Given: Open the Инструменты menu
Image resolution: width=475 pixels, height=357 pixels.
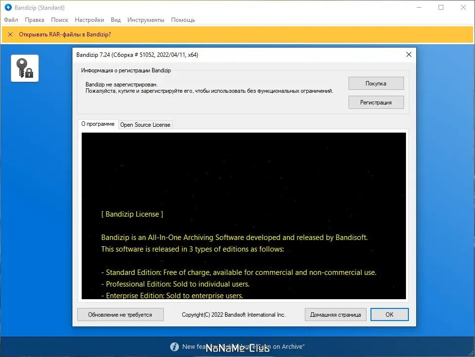Looking at the screenshot, I should pos(146,20).
